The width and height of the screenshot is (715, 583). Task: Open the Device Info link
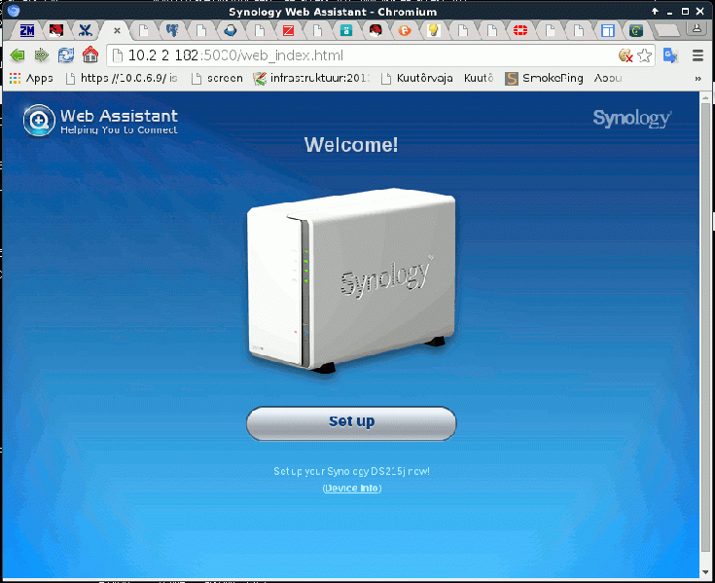351,489
